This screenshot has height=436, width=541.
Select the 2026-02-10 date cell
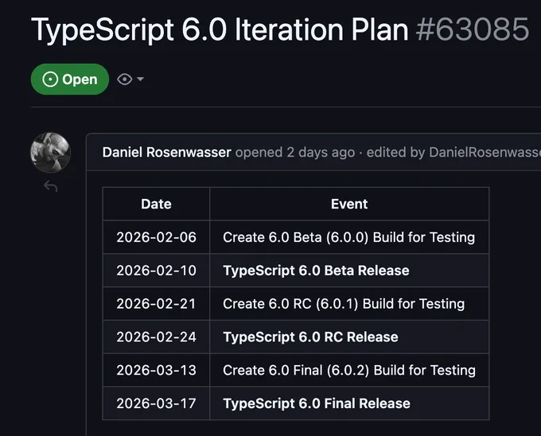click(x=156, y=270)
